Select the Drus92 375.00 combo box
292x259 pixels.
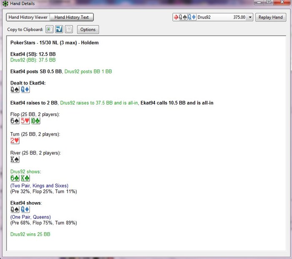click(x=213, y=18)
